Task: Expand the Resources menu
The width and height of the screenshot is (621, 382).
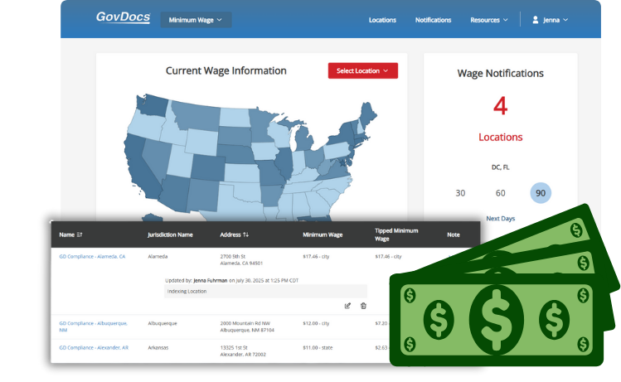Action: [488, 20]
